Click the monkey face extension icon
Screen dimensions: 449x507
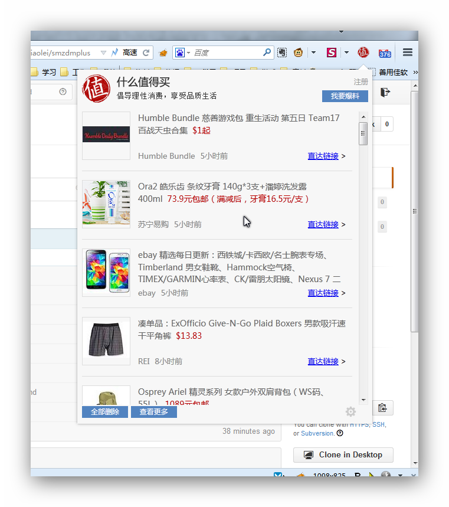(298, 53)
